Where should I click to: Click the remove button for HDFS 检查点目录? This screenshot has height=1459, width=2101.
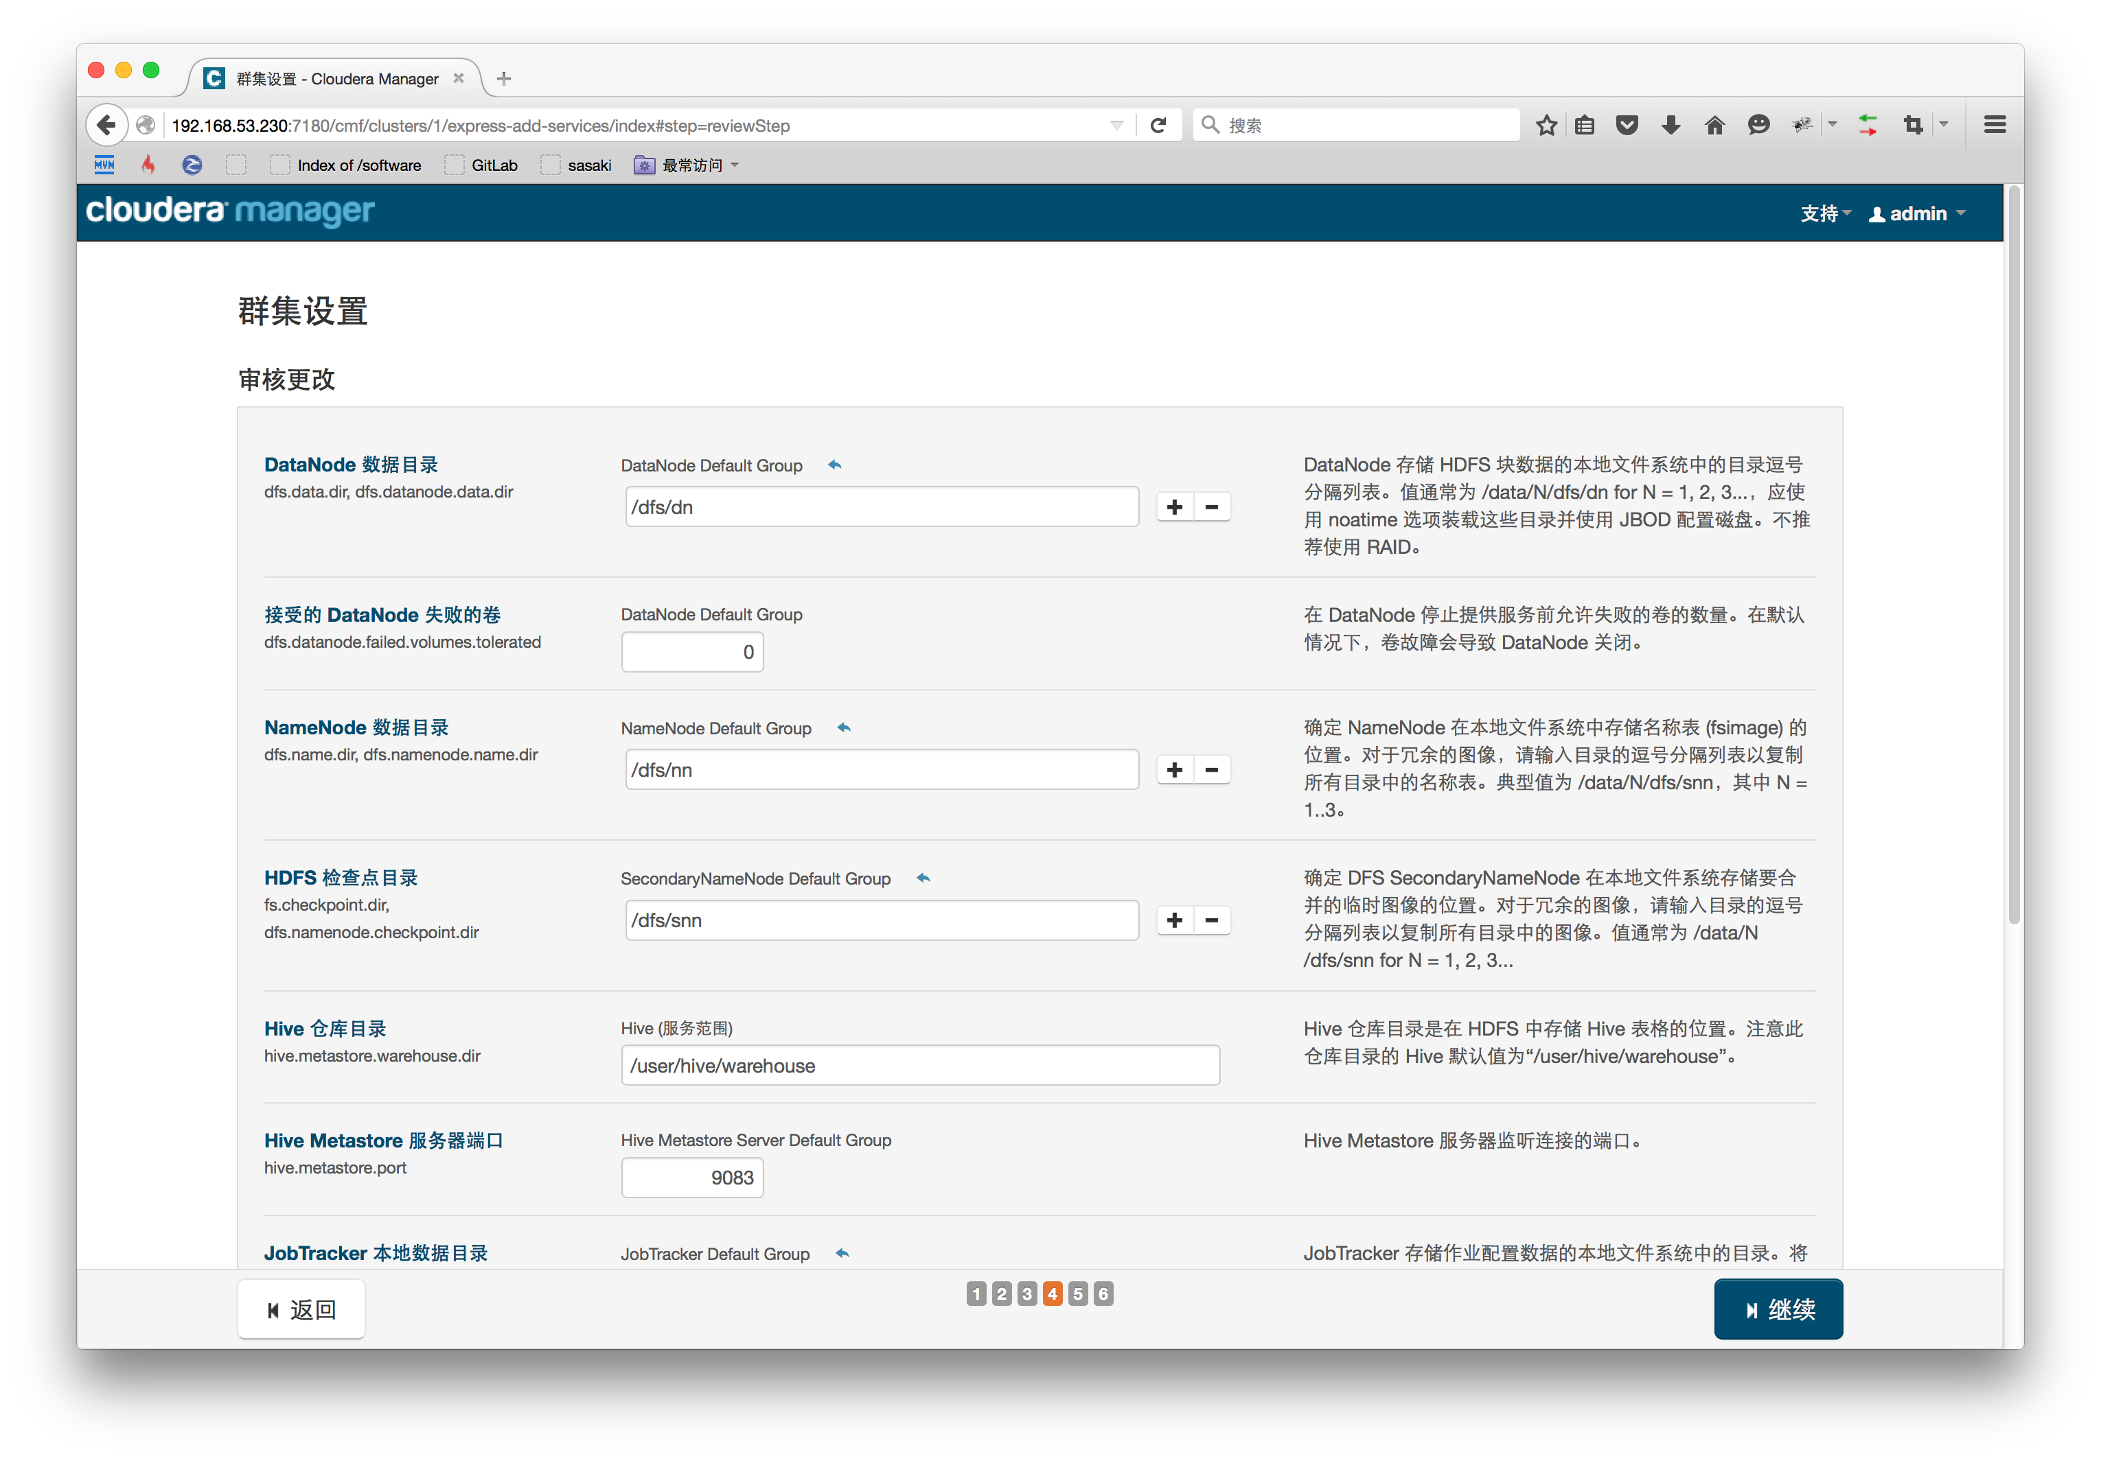[1212, 921]
